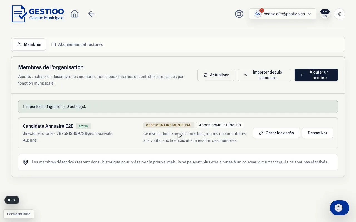Screen dimensions: 356x222
Task: Click the DEV badge
Action: [x=12, y=200]
